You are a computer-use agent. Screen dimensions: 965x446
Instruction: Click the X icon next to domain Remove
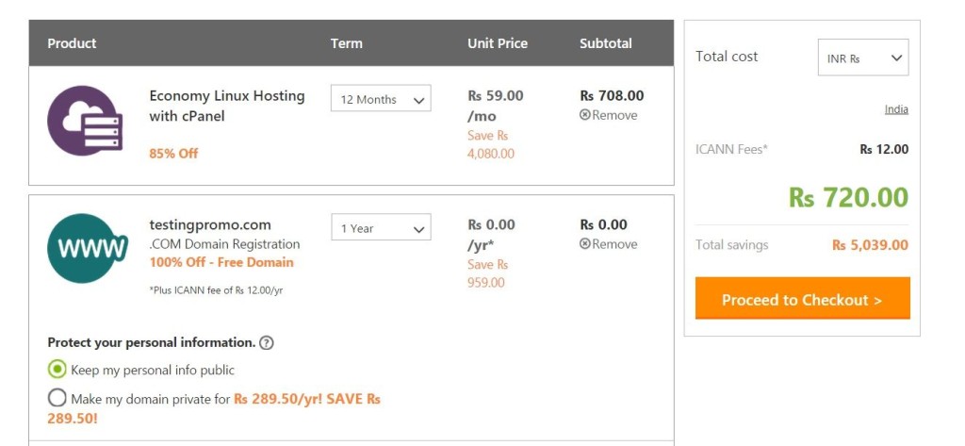coord(585,244)
